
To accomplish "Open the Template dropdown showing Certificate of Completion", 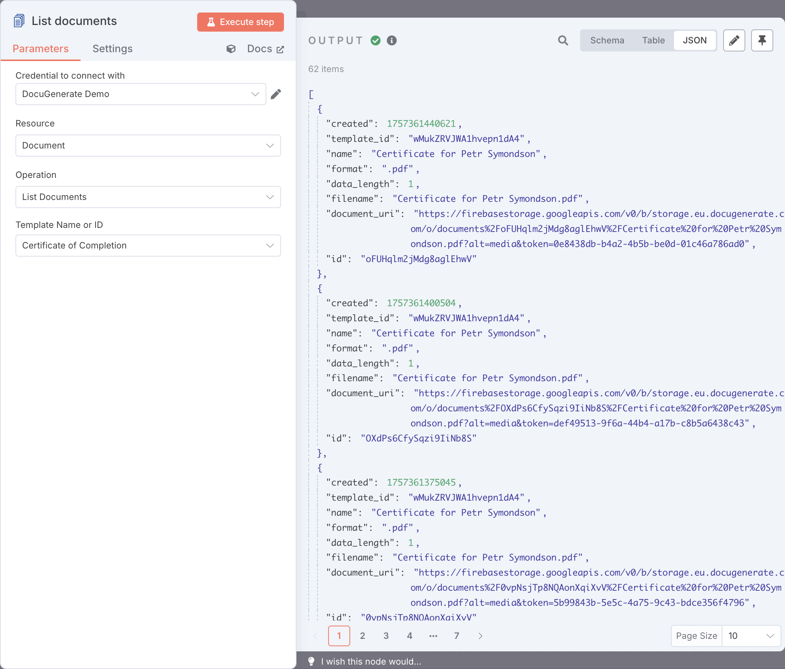I will tap(148, 245).
